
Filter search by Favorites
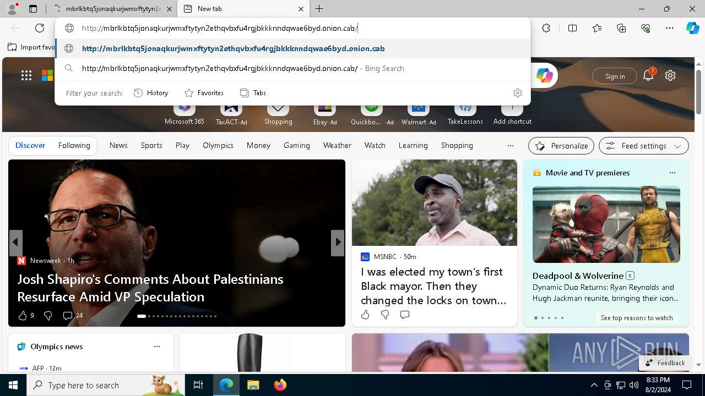coord(204,93)
